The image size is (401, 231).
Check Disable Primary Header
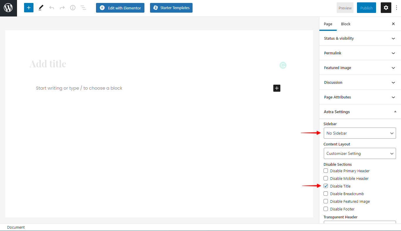pyautogui.click(x=326, y=171)
